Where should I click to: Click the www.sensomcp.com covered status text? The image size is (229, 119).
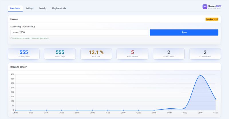click(29, 38)
